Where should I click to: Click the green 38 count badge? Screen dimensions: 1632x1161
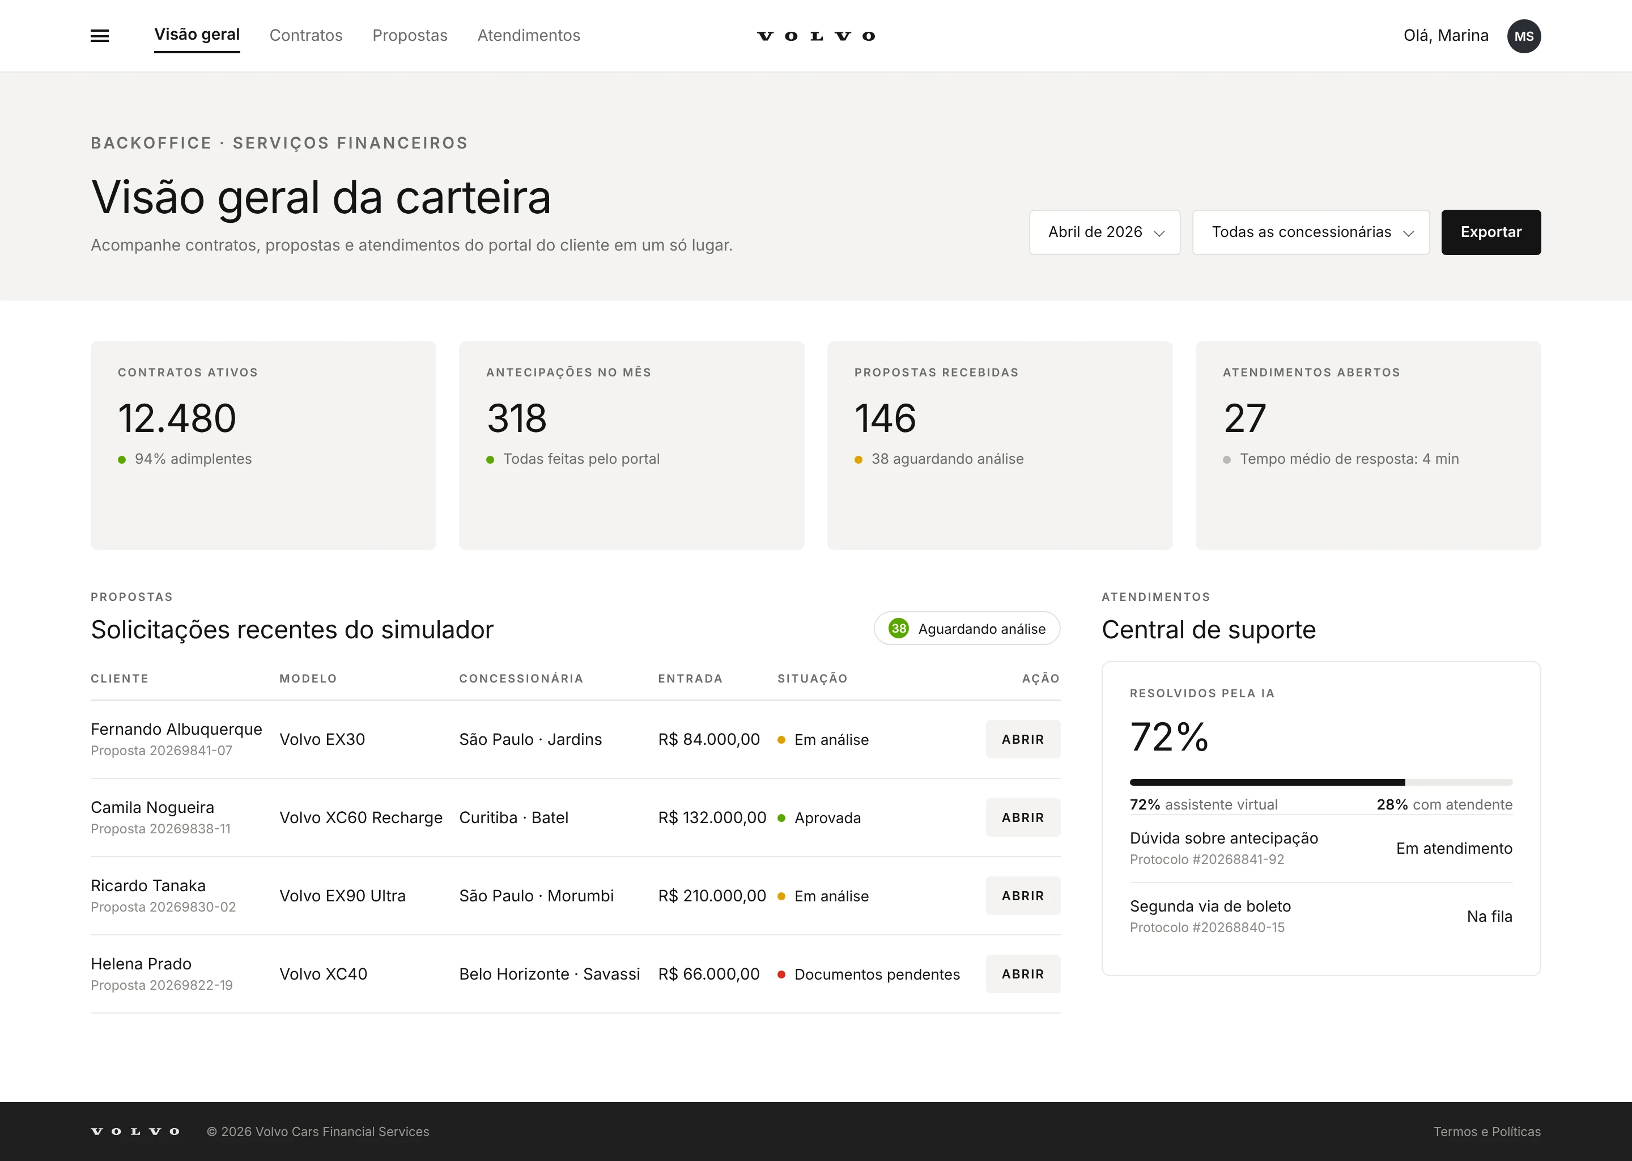point(898,628)
